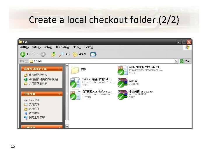Select the jade zip archive icon
This screenshot has width=210, height=157.
tap(123, 82)
